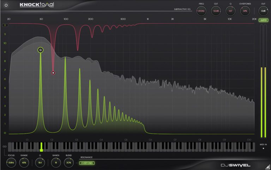Click the OUT gain knob showing 0dB

(x=263, y=11)
